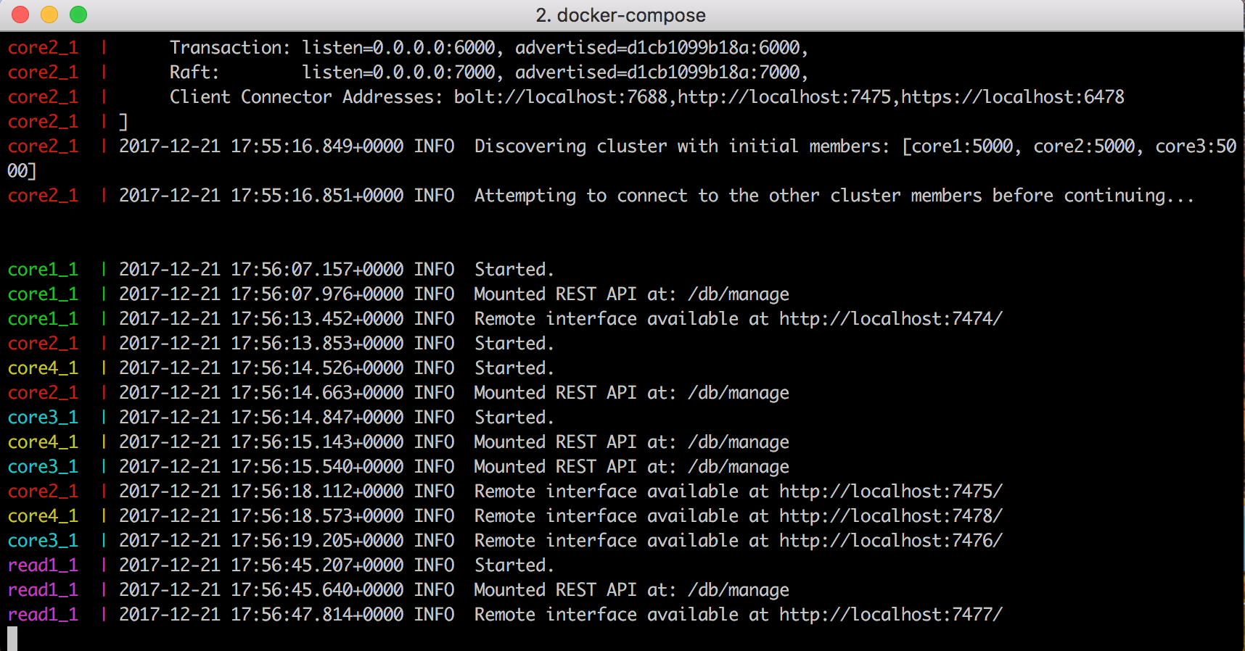The image size is (1245, 651).
Task: Click the 'Attempting to connect' log message
Action: click(x=834, y=196)
